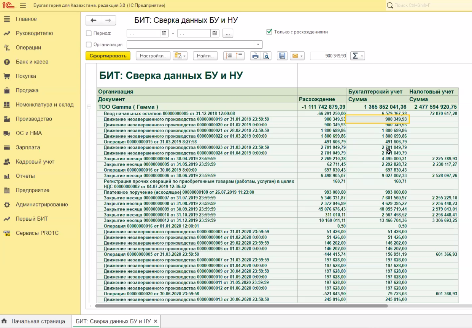This screenshot has height=328, width=472.
Task: Collapse all report groups icon
Action: (239, 56)
